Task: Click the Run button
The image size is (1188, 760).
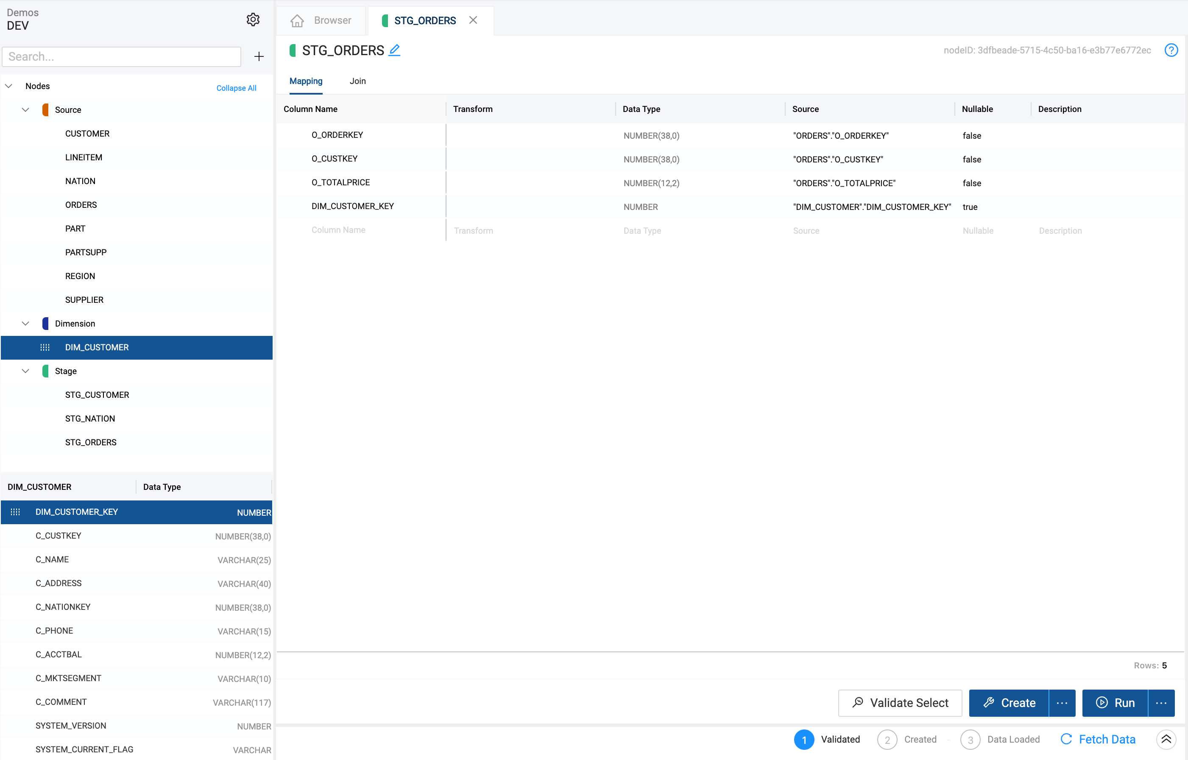Action: (x=1115, y=703)
